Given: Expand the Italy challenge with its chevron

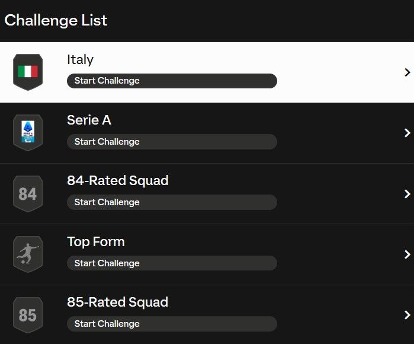Looking at the screenshot, I should tap(407, 72).
